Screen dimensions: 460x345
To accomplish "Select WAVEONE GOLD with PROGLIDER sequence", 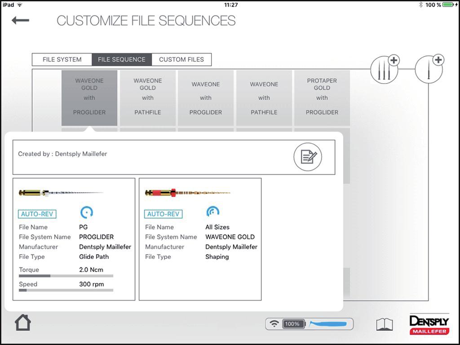I will [x=89, y=97].
